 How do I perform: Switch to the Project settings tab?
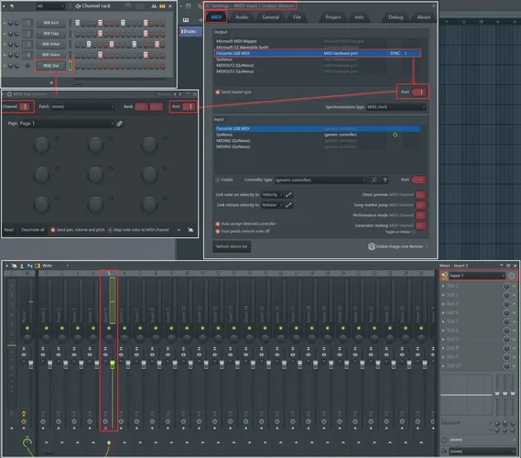click(x=333, y=17)
